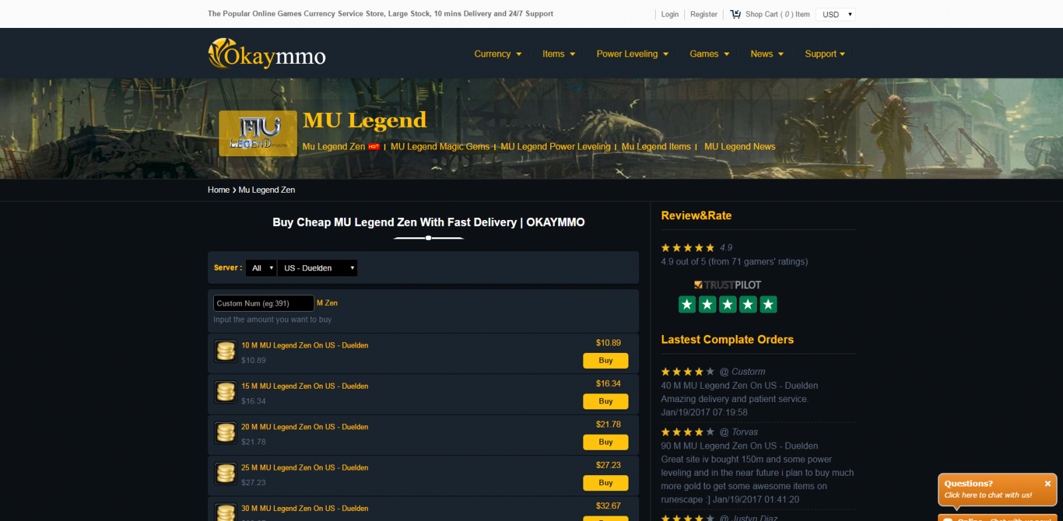The width and height of the screenshot is (1063, 521).
Task: Open the Items dropdown menu
Action: [x=559, y=54]
